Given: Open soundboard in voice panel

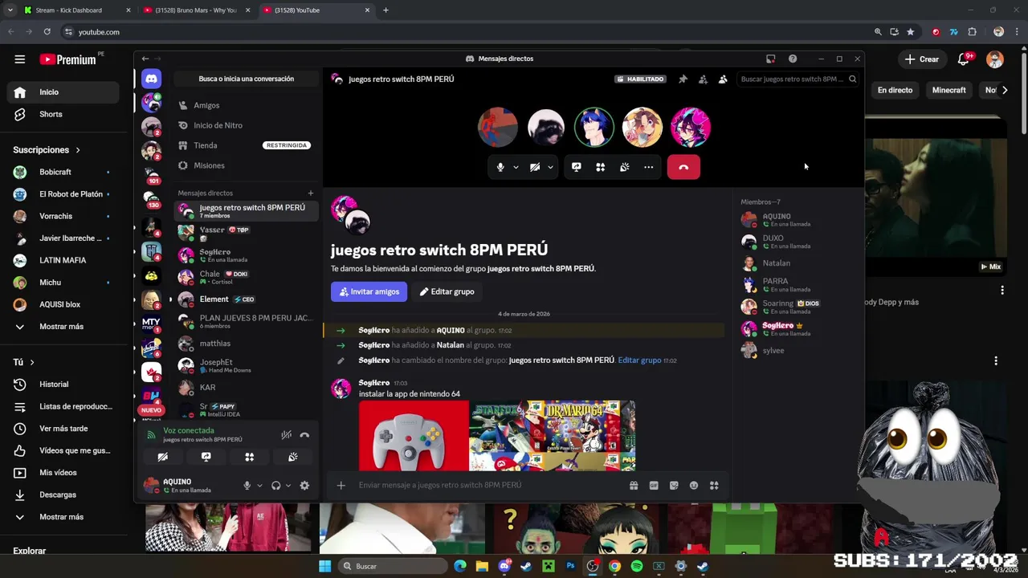Looking at the screenshot, I should pyautogui.click(x=293, y=457).
